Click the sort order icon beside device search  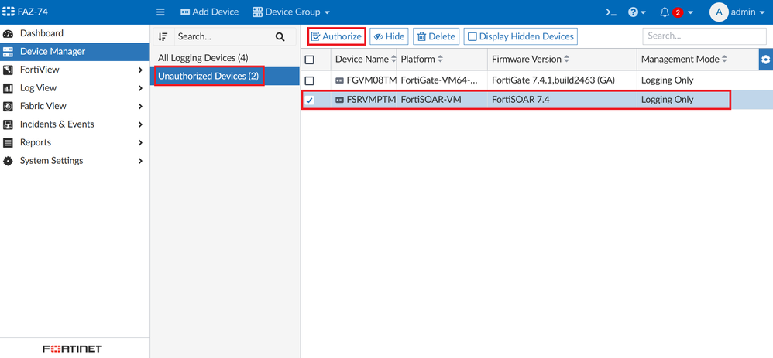pos(163,36)
